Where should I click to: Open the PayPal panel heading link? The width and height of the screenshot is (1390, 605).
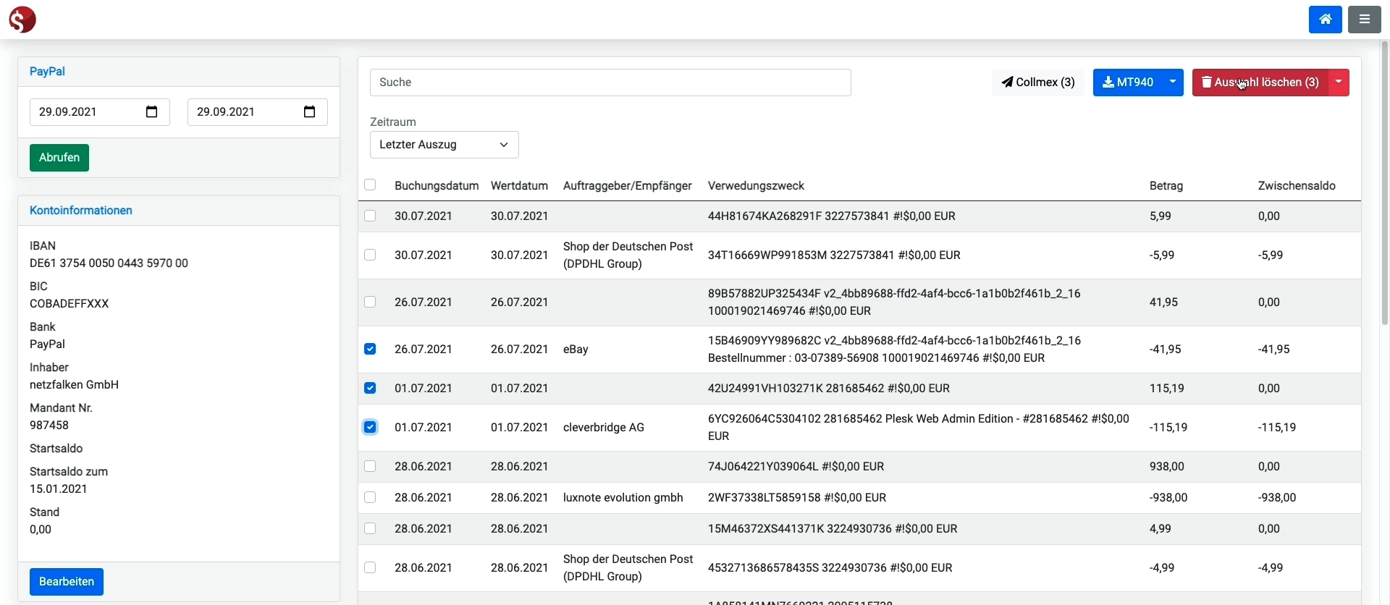(47, 72)
